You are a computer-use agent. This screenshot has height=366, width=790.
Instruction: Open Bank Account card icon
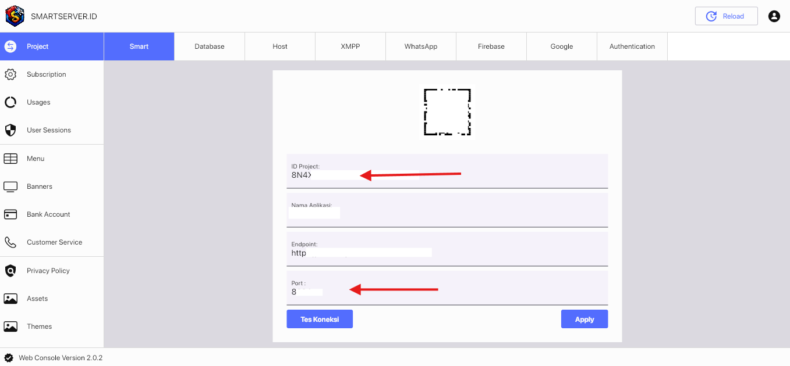pos(10,214)
